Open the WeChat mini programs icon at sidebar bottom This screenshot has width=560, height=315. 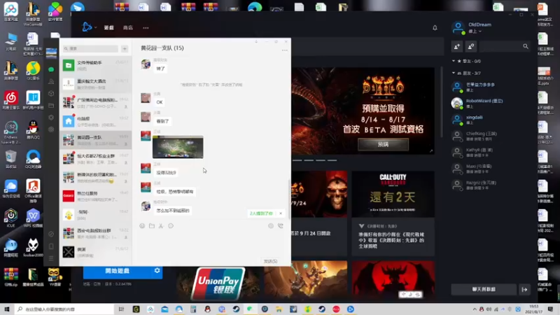click(51, 234)
